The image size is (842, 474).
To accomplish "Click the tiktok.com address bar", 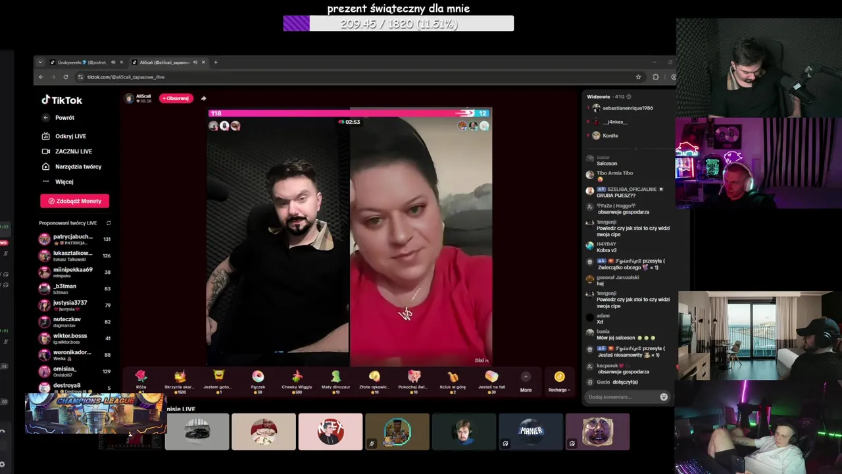I will pyautogui.click(x=355, y=77).
